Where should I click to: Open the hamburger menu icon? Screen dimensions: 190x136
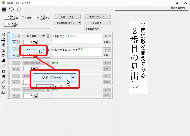pyautogui.click(x=4, y=10)
